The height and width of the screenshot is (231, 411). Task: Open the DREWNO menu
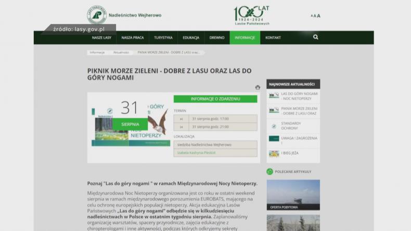coord(217,37)
